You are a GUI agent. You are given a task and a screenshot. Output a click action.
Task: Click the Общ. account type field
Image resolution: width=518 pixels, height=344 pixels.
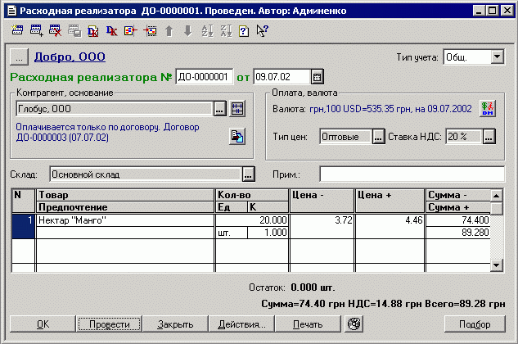[x=467, y=57]
